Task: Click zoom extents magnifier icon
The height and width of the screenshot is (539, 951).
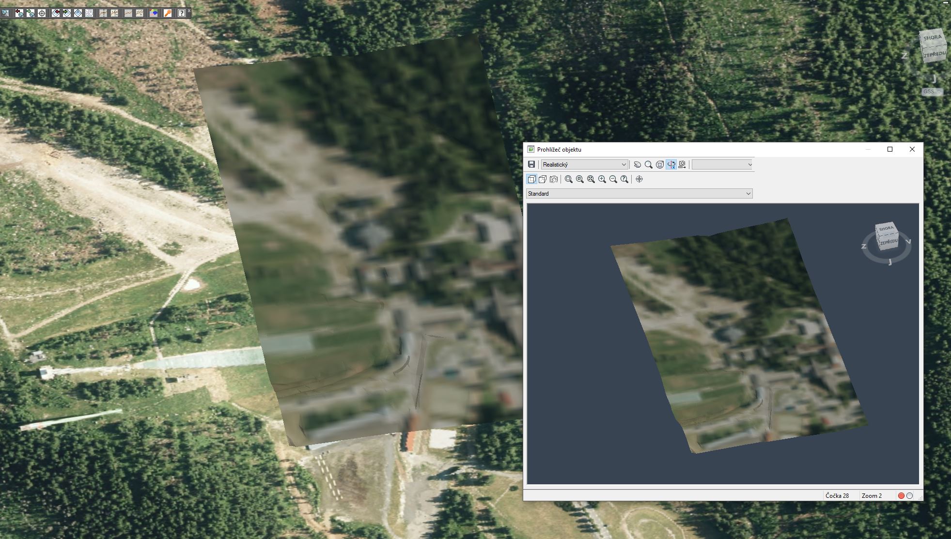Action: coord(591,179)
